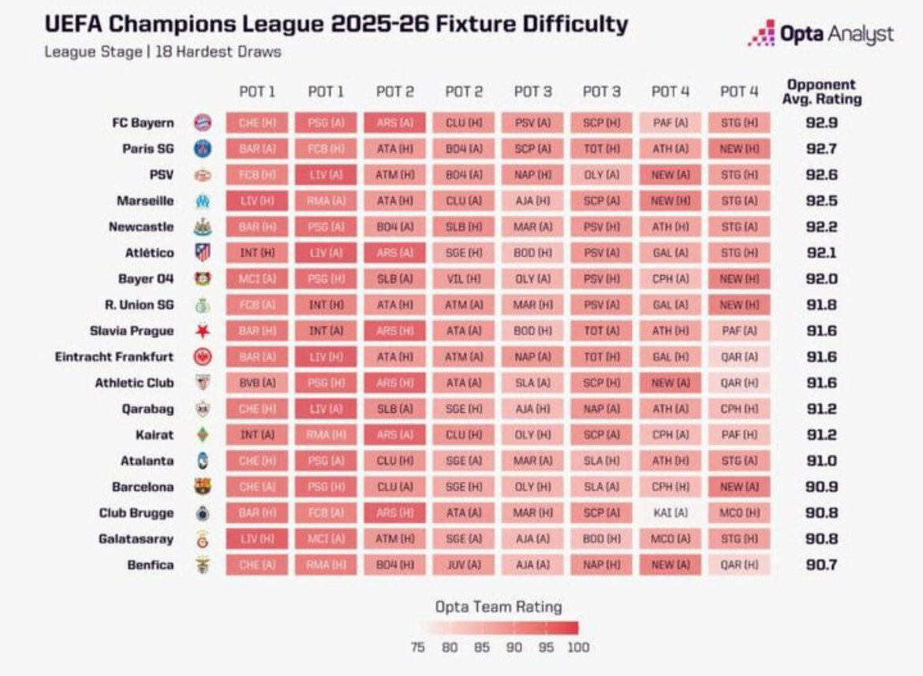923x676 pixels.
Task: Click the Opta Analyst logo
Action: click(820, 34)
